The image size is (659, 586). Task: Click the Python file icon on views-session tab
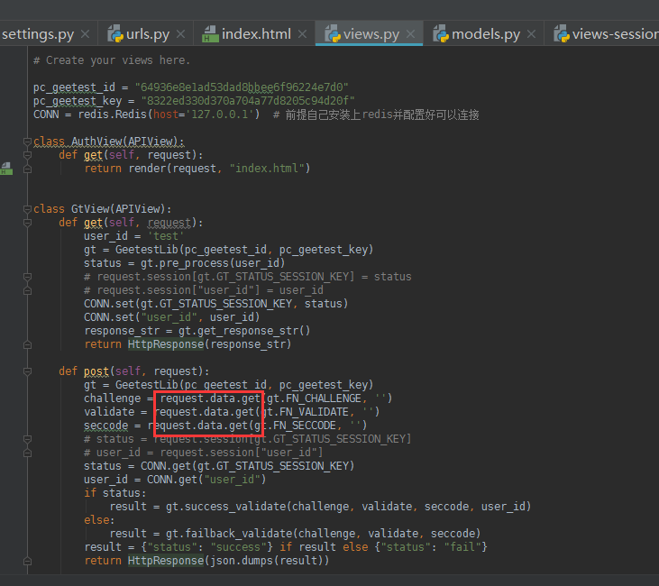click(x=562, y=34)
